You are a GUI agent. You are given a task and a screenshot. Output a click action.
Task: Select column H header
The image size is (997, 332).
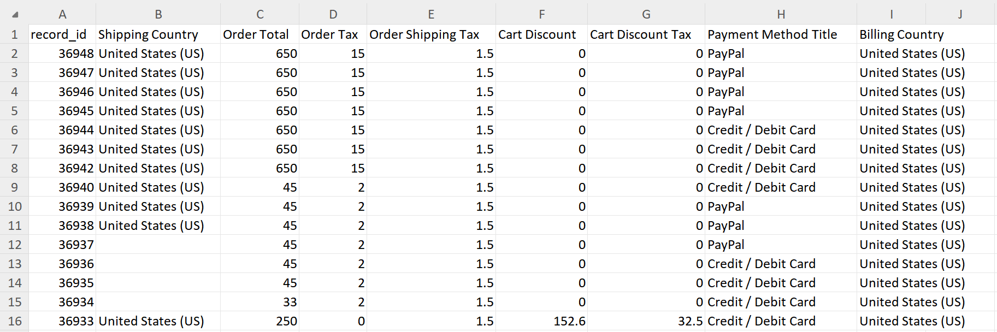[781, 14]
